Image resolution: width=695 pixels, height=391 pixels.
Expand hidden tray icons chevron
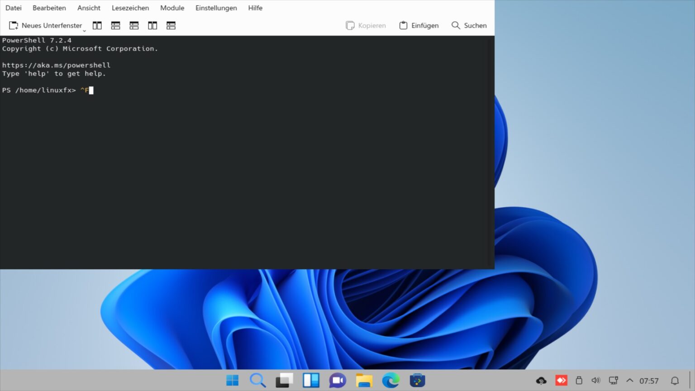(x=629, y=381)
